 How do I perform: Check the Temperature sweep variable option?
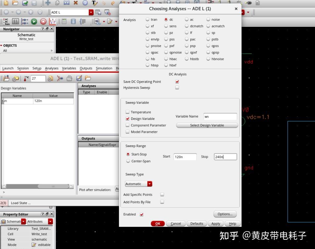point(127,112)
